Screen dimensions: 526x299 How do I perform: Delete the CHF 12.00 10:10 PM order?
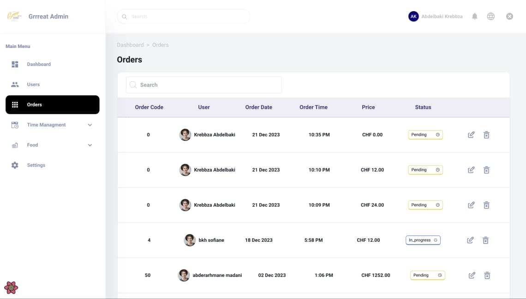(486, 170)
